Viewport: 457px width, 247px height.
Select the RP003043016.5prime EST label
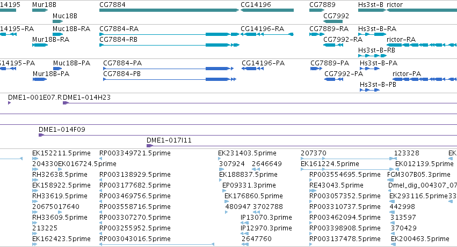(x=135, y=239)
